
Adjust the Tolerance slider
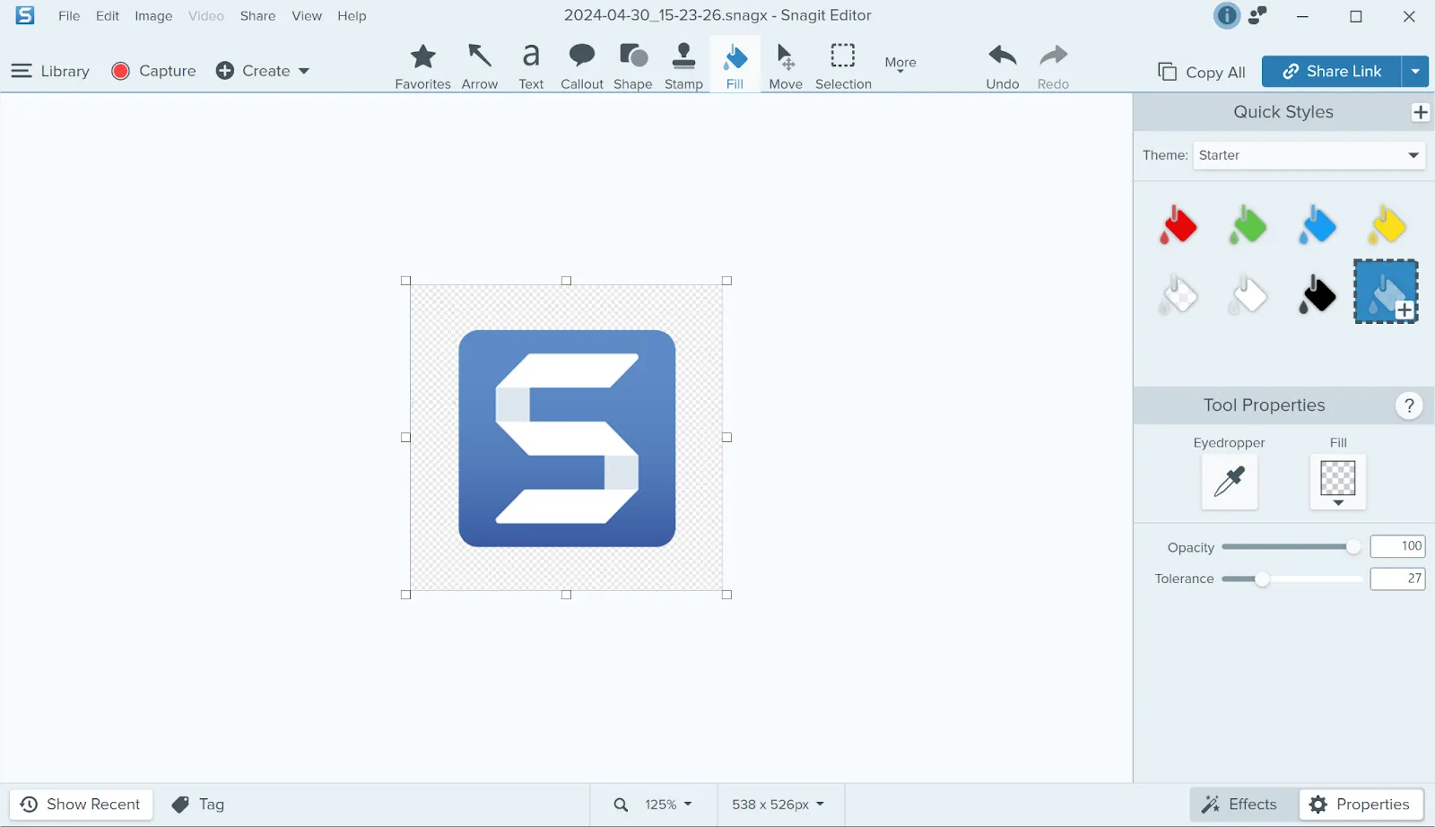coord(1291,579)
